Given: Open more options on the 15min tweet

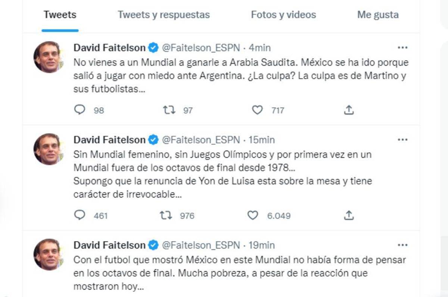Looking at the screenshot, I should pos(402,140).
